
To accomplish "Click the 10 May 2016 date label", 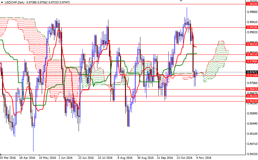I will [47, 158].
